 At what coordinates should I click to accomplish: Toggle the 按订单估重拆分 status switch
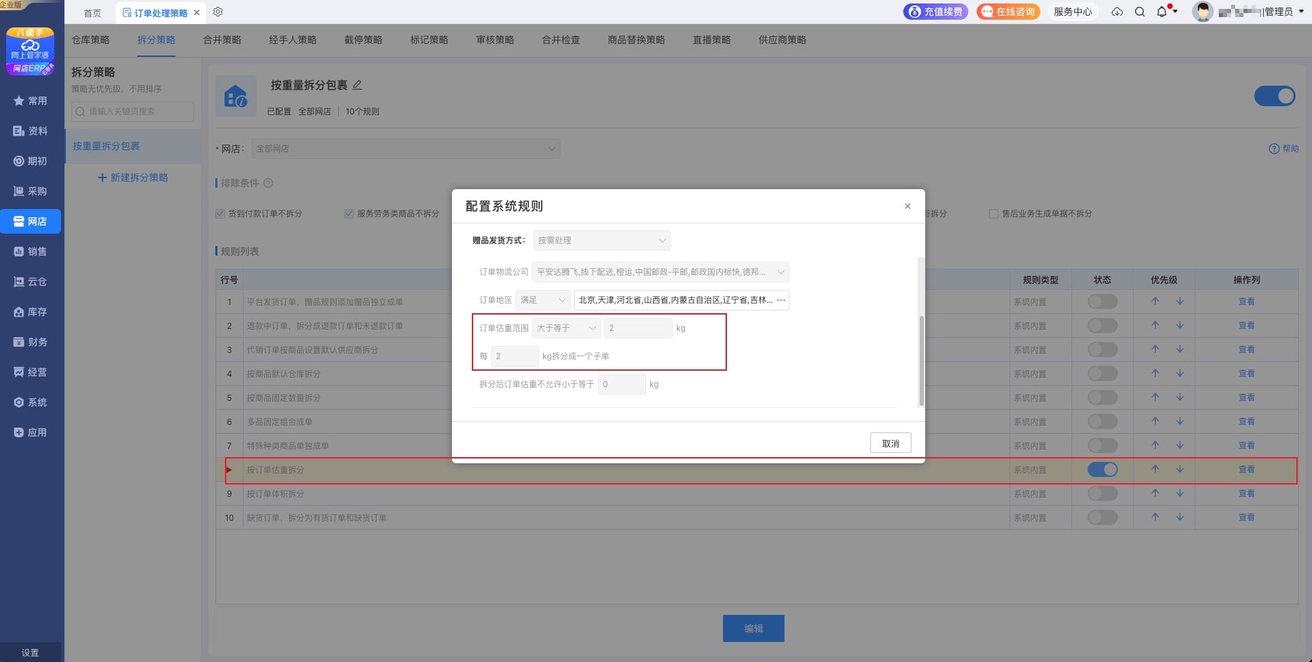(1102, 469)
